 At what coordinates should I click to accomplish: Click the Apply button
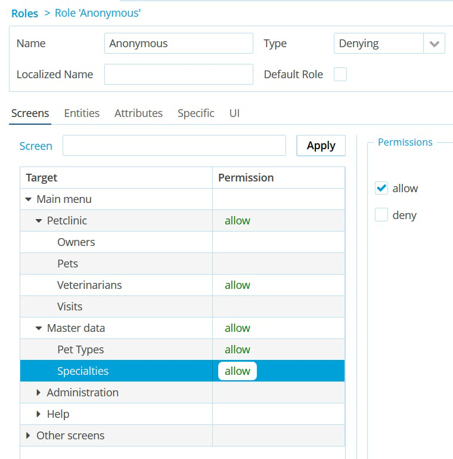(321, 146)
